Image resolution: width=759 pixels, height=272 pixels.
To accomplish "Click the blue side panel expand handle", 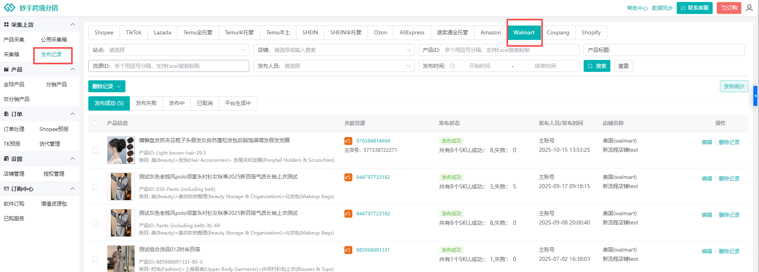I will point(755,96).
